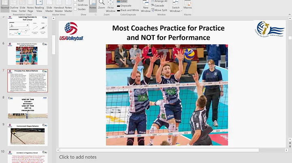Click horizontal scrollbar left arrow
This screenshot has height=163, width=292.
[58, 150]
